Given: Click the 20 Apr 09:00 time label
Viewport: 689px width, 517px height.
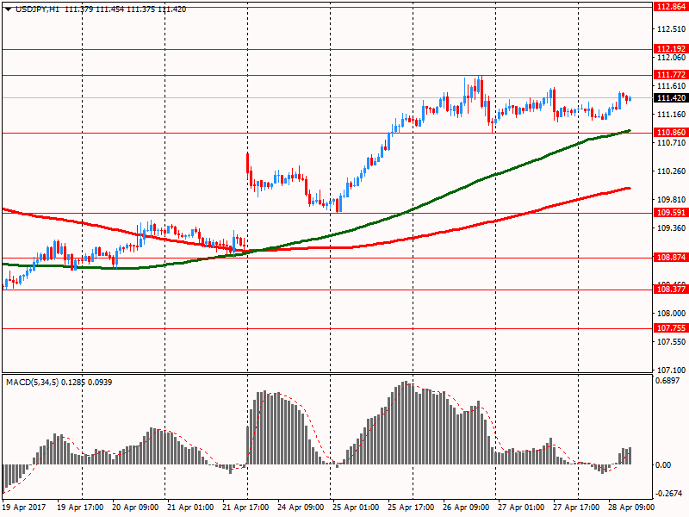Looking at the screenshot, I should click(135, 508).
